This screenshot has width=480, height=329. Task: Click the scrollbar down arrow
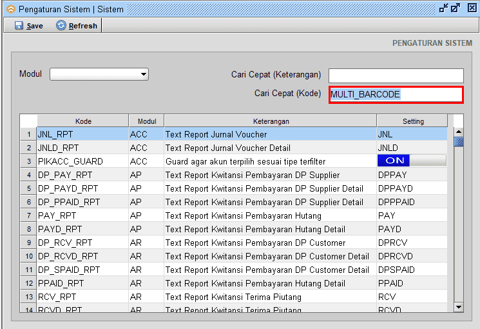click(458, 307)
